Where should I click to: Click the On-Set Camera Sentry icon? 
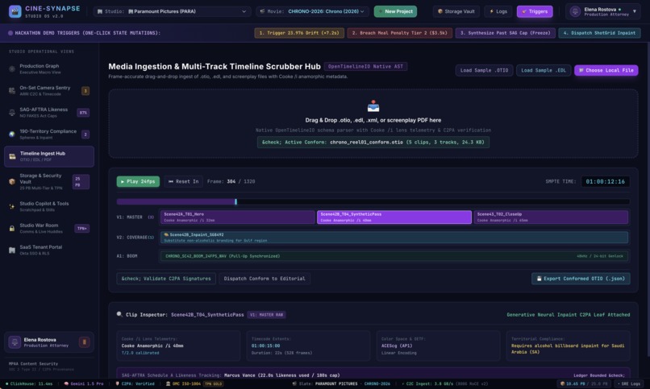tap(12, 91)
